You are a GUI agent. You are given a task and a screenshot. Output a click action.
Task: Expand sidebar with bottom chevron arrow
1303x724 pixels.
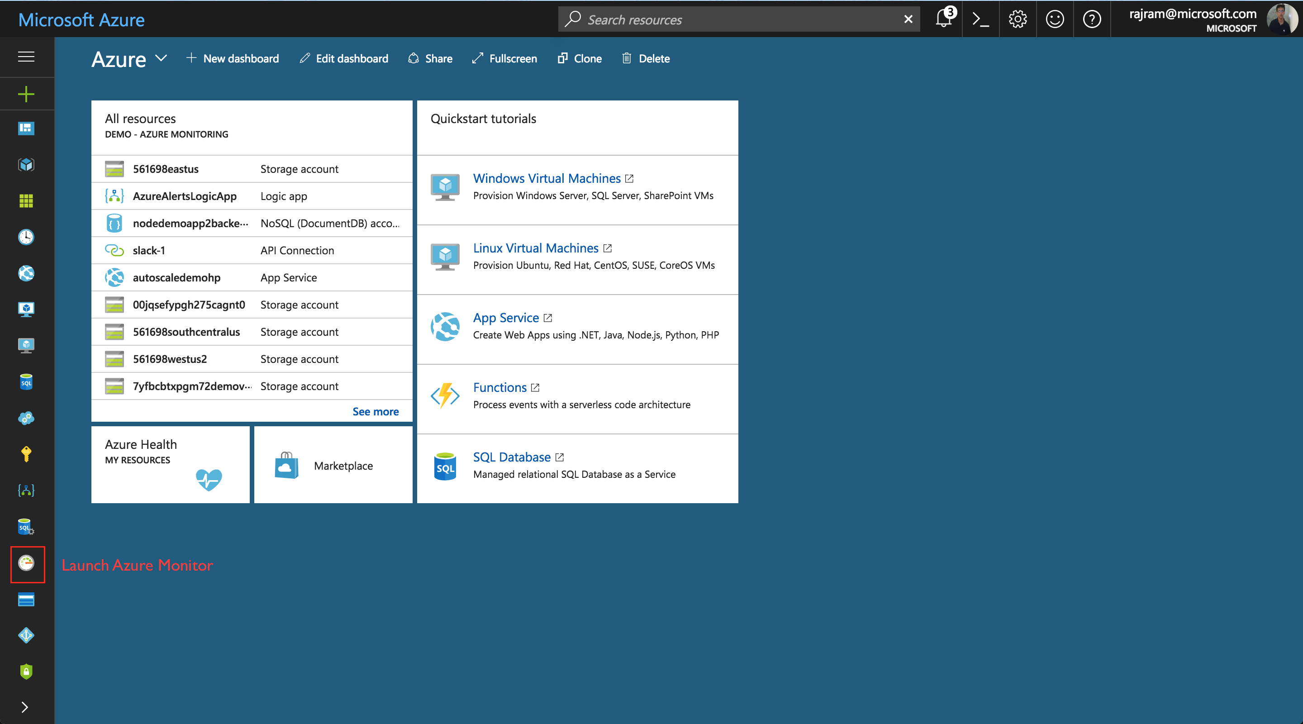[x=24, y=707]
